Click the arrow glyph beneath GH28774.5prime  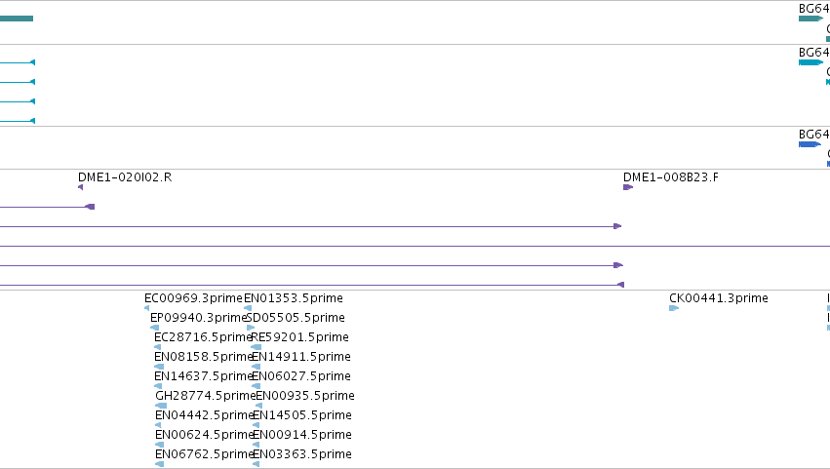(x=161, y=406)
